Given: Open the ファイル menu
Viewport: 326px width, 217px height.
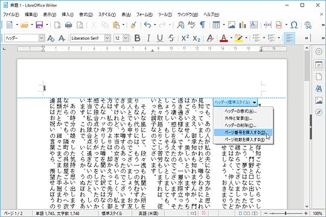Looking at the screenshot, I should point(11,14).
